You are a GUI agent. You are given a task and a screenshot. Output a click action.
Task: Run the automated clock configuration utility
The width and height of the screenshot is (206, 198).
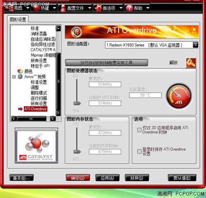point(107,63)
